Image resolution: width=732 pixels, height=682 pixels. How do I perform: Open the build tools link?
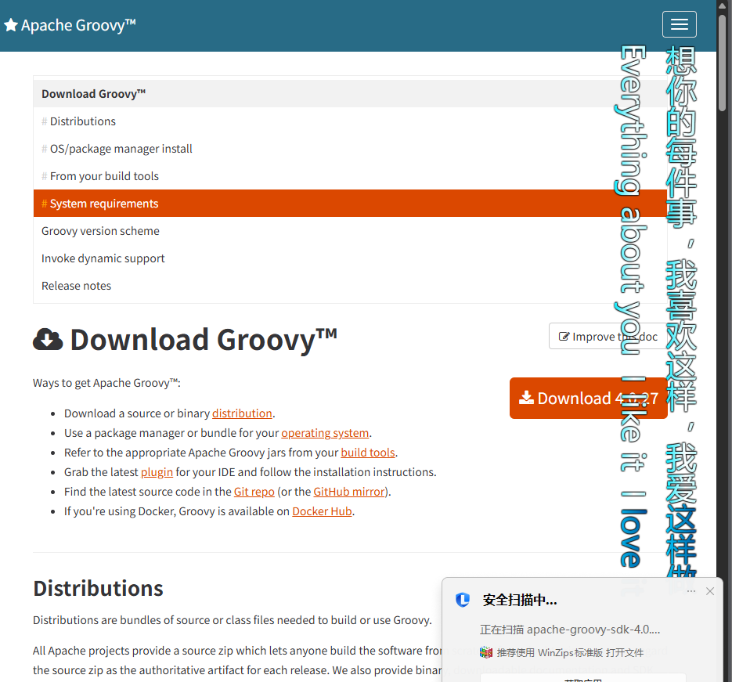point(368,453)
